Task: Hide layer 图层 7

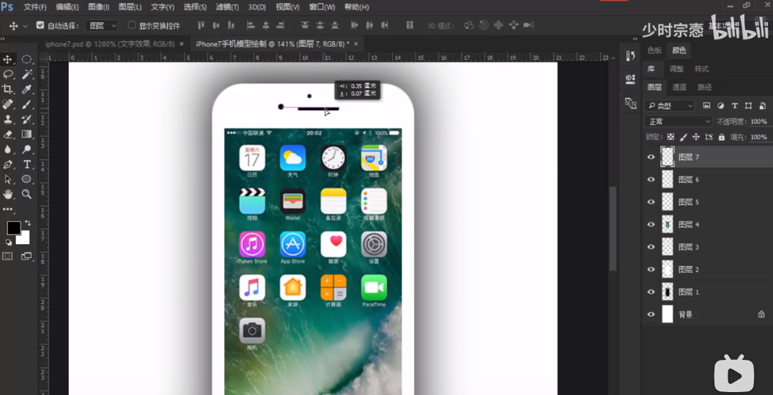Action: point(651,157)
